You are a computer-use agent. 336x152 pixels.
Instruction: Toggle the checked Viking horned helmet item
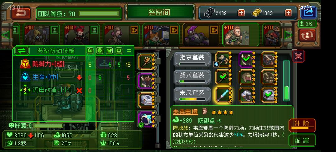tap(245, 59)
